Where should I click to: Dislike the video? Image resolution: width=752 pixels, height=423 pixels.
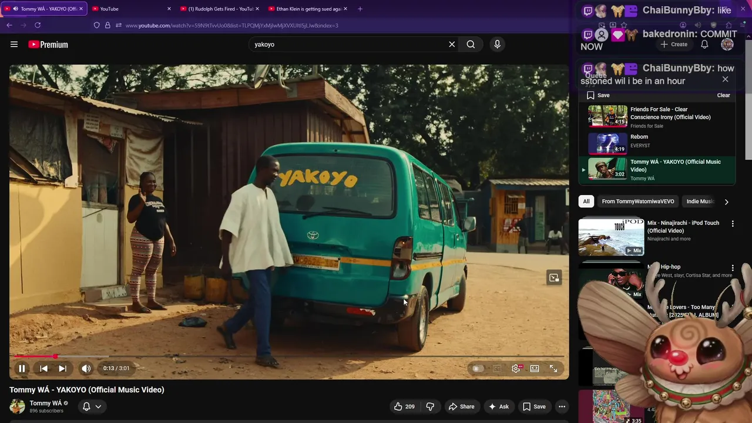tap(430, 407)
